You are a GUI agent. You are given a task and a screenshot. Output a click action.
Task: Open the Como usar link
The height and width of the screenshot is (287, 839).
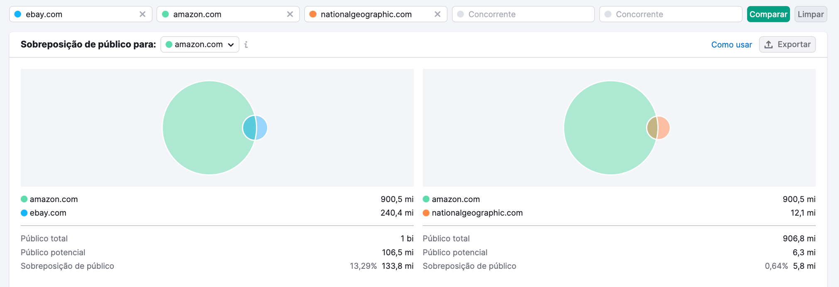click(731, 45)
